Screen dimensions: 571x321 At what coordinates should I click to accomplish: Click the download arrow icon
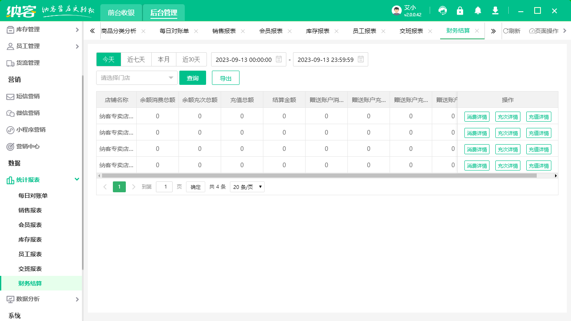click(x=495, y=11)
